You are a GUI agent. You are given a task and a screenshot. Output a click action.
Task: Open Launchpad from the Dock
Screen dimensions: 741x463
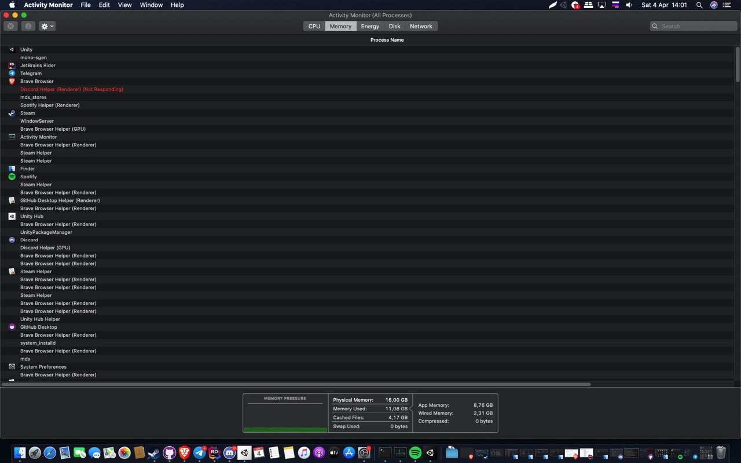click(35, 453)
